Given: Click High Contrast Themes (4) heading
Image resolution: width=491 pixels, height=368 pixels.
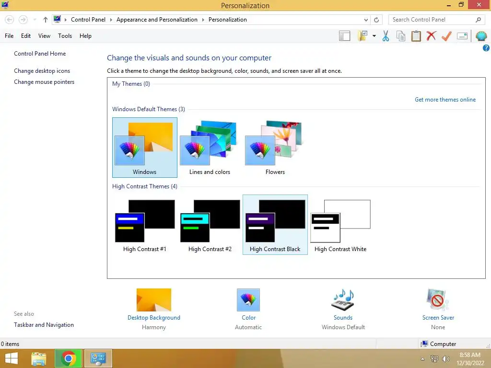Looking at the screenshot, I should pos(145,186).
